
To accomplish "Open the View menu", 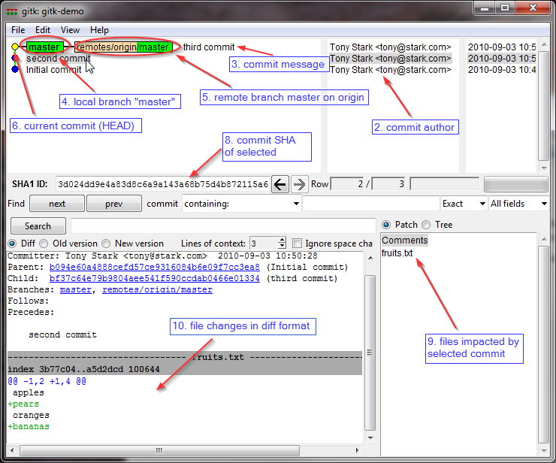I will [70, 30].
